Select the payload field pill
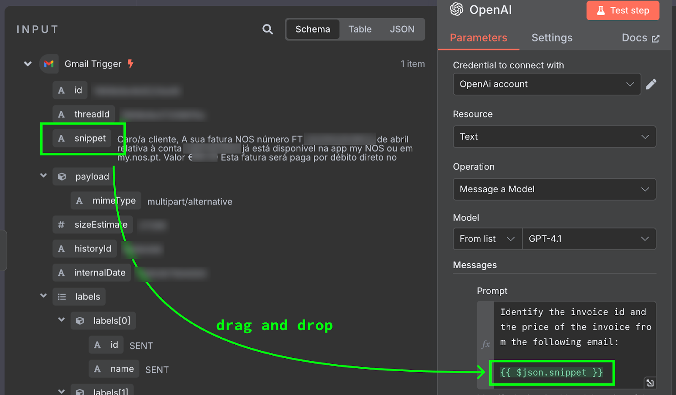Screen dimensions: 676x395 pos(84,177)
